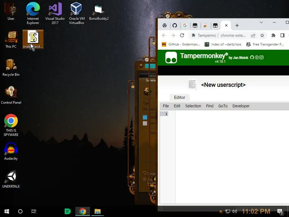Switch to Chrome from the taskbar
This screenshot has width=289, height=217.
click(x=83, y=211)
